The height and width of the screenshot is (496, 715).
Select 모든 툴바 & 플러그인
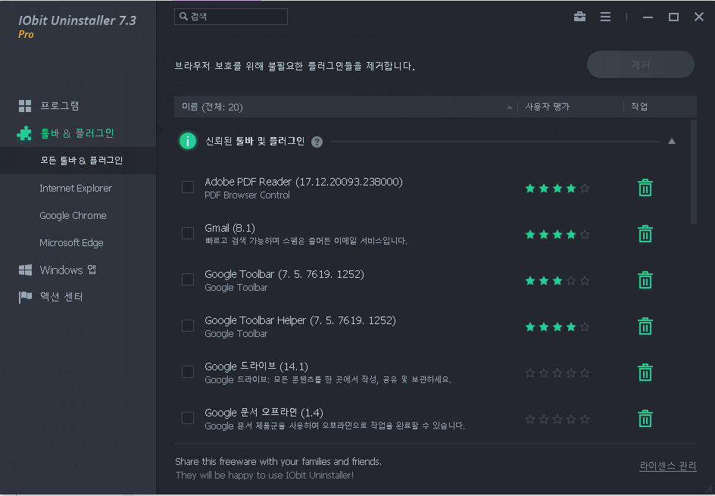pyautogui.click(x=78, y=161)
